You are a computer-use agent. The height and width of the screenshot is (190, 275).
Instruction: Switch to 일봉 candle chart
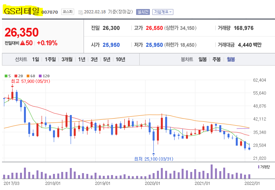(202, 60)
